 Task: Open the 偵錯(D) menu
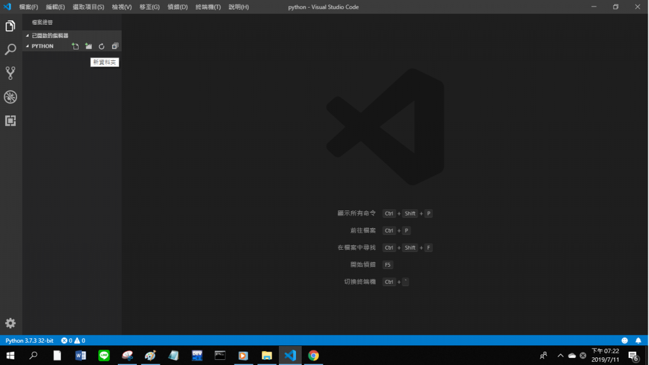tap(177, 7)
